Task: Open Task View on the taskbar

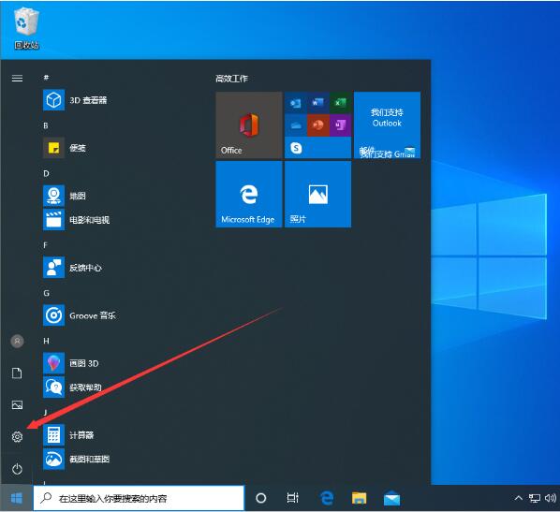Action: [x=292, y=498]
